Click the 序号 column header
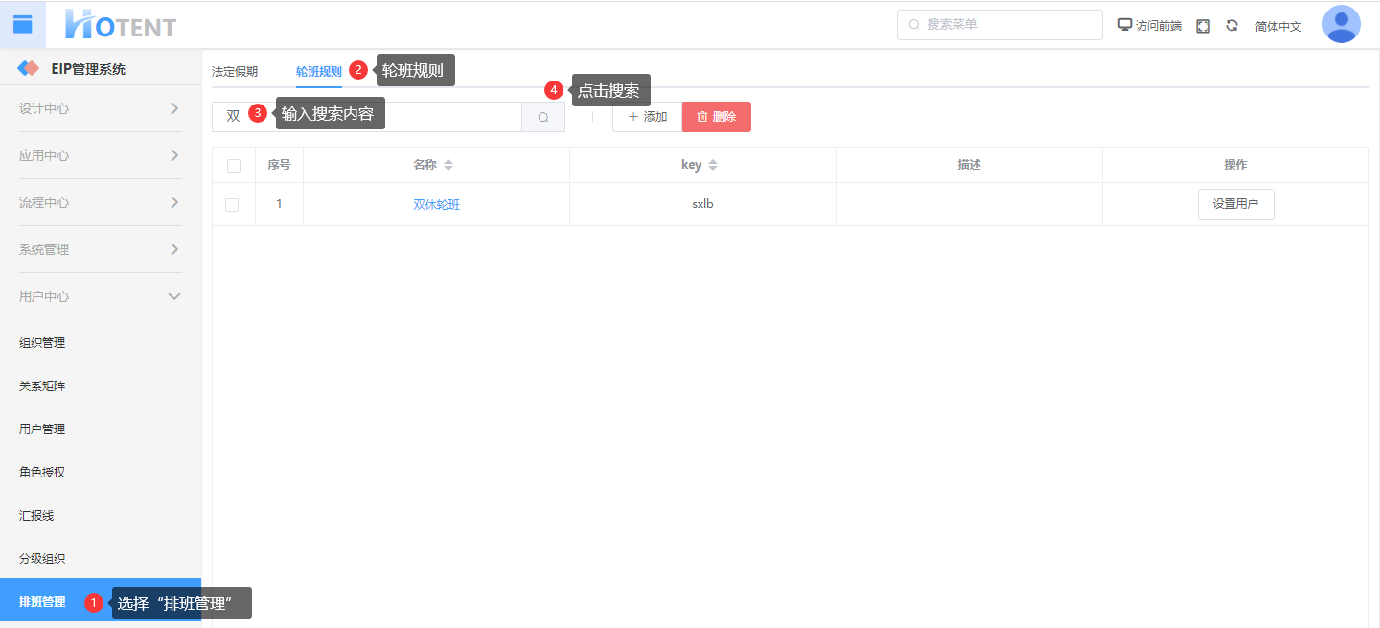 coord(279,165)
